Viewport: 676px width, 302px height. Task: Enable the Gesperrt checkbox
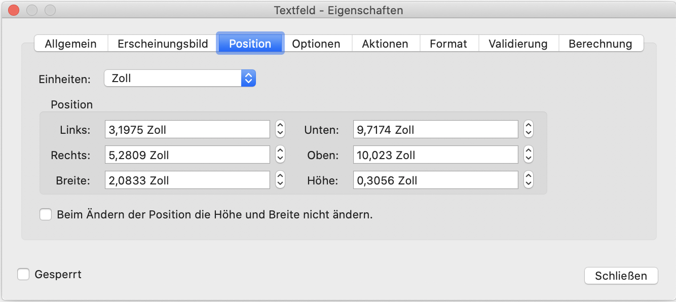(23, 275)
